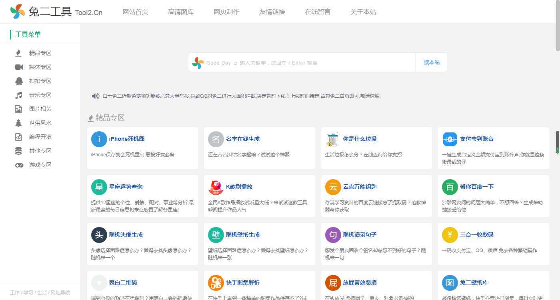Open the 三合一收款码 tool link

tap(477, 235)
